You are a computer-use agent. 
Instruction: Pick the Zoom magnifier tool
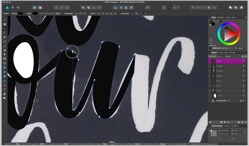click(5, 98)
